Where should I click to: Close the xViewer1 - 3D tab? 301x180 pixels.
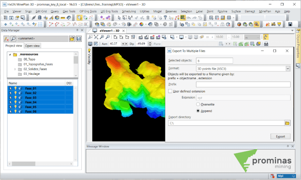point(124,31)
